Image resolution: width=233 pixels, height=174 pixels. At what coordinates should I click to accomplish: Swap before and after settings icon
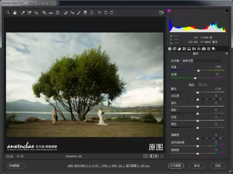pos(151,156)
